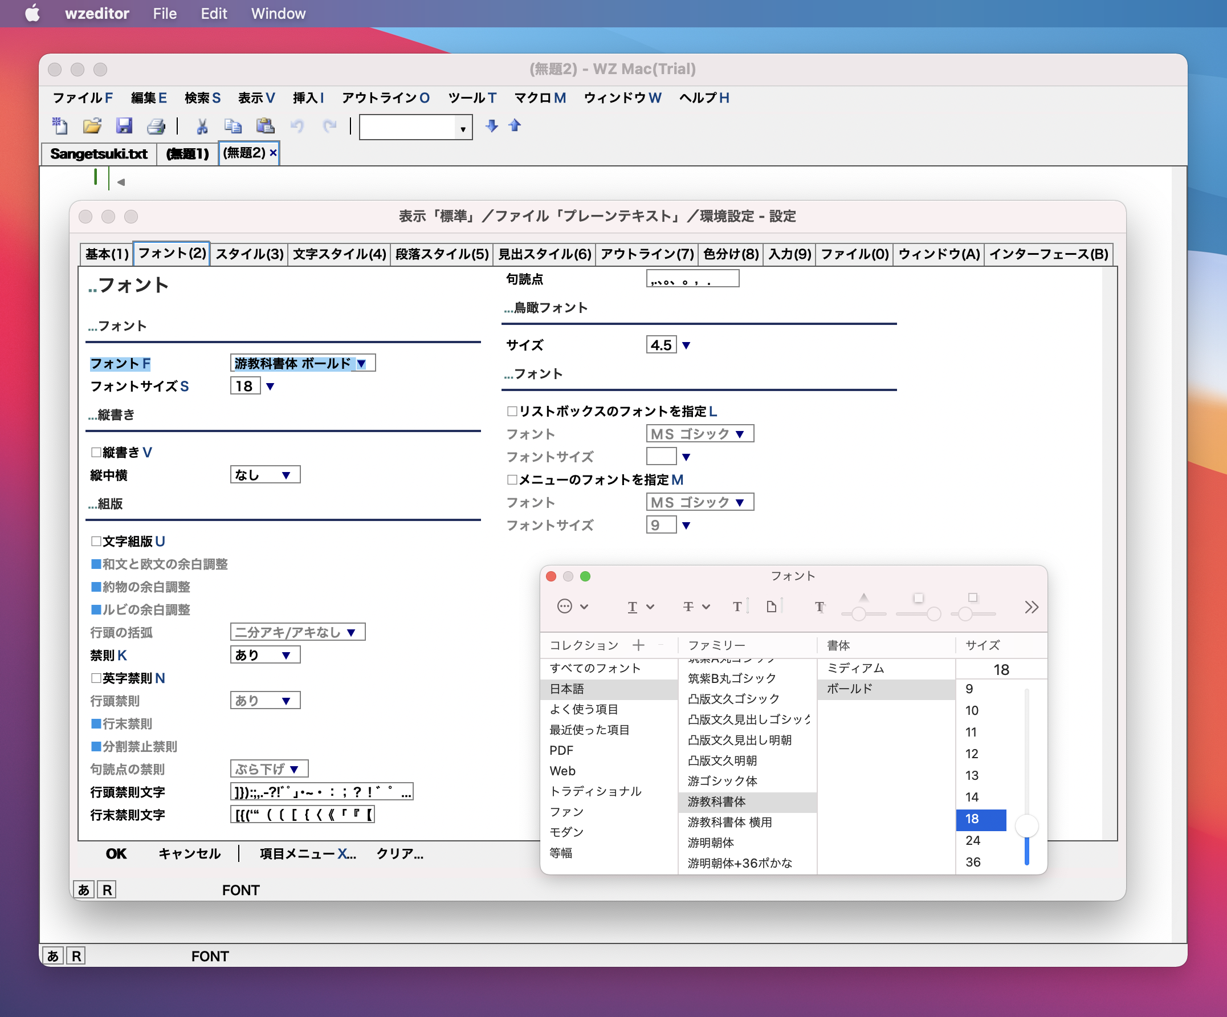Click the blue down arrow toolbar icon

(491, 125)
